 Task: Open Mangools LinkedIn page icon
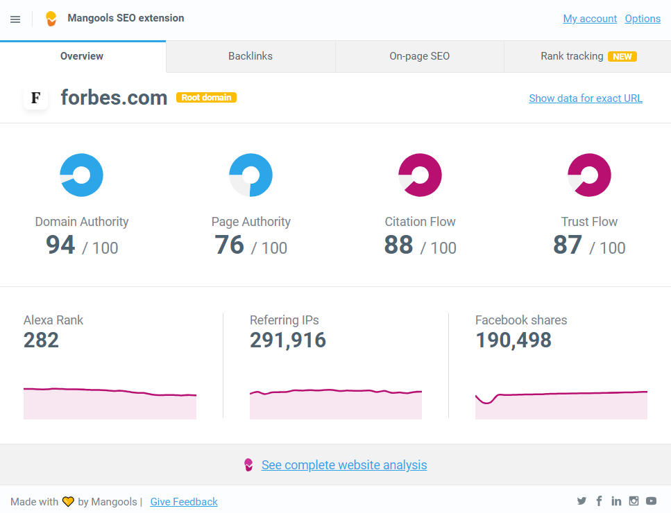click(616, 501)
